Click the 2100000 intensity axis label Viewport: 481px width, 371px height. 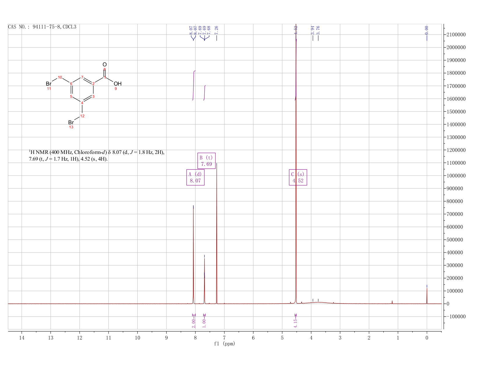pos(456,35)
